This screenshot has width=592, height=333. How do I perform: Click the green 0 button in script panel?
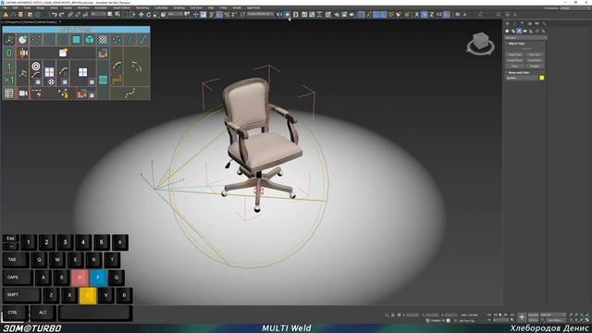tap(9, 53)
